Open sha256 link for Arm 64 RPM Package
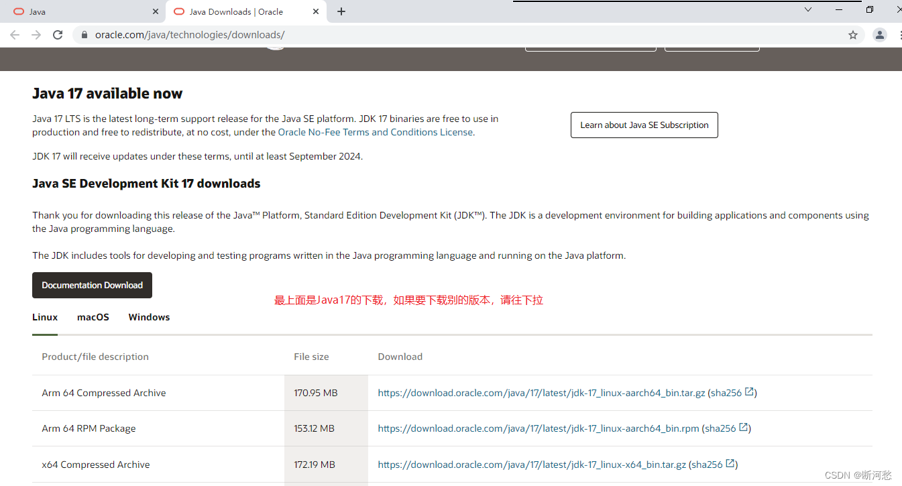This screenshot has height=486, width=902. click(720, 428)
